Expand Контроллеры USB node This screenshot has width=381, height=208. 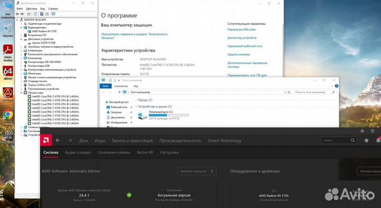coord(21,66)
